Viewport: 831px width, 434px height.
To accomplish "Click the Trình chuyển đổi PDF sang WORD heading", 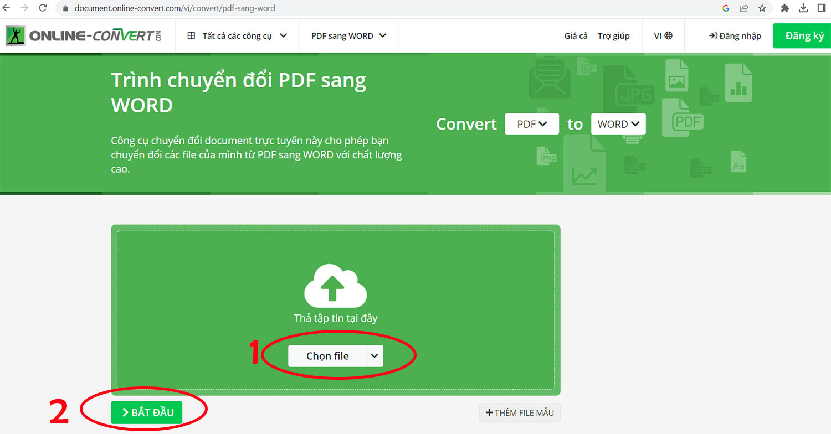I will pyautogui.click(x=239, y=92).
